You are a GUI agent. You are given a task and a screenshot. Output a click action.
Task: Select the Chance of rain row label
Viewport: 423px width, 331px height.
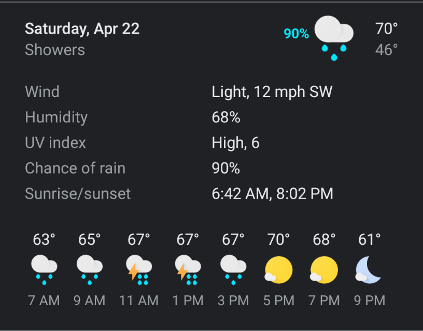coord(75,168)
